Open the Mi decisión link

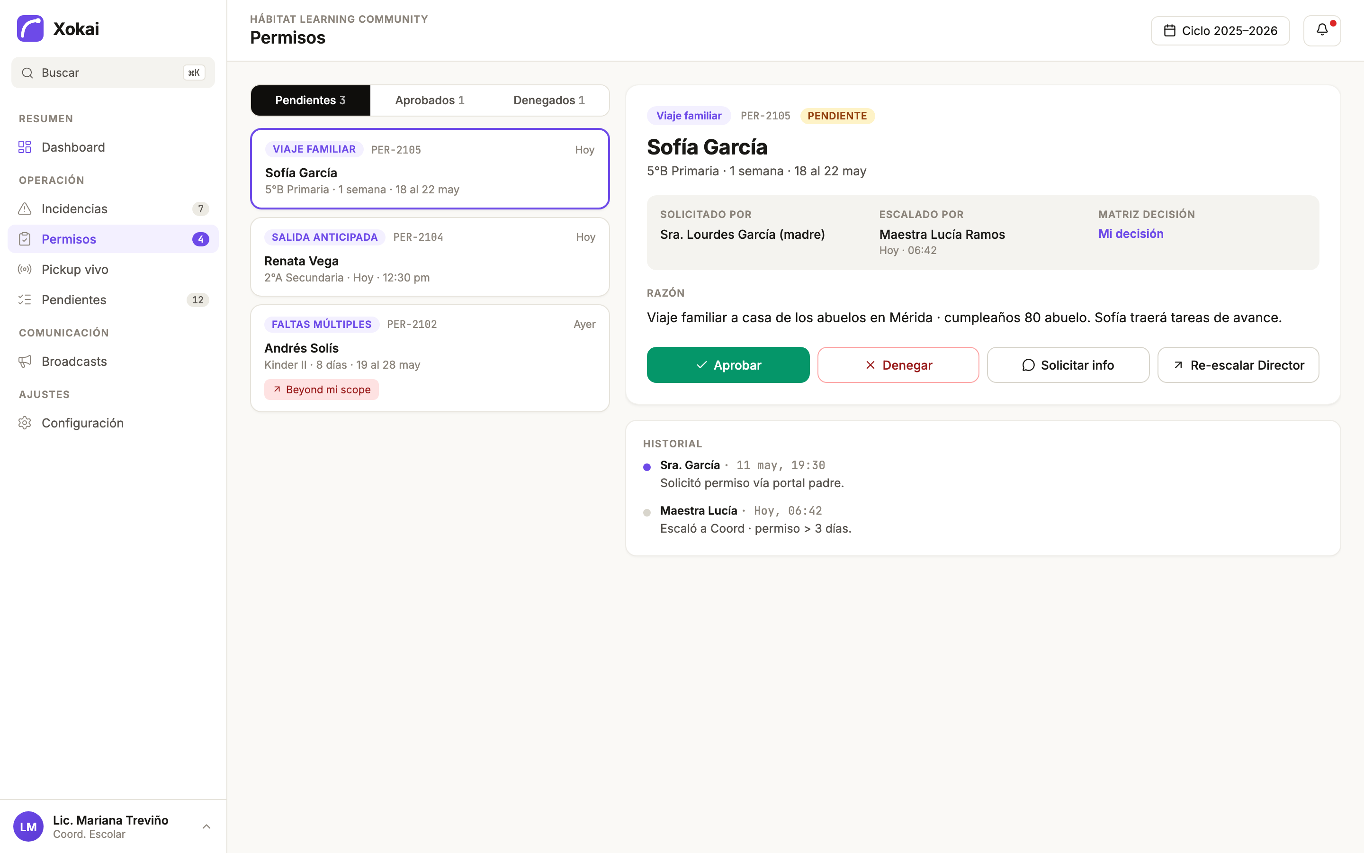[x=1131, y=234]
